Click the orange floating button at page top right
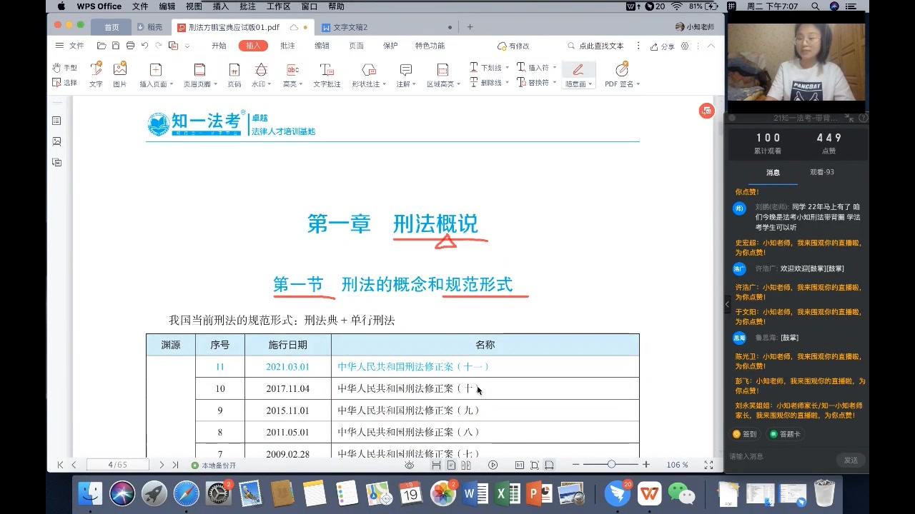Image resolution: width=915 pixels, height=514 pixels. click(706, 111)
